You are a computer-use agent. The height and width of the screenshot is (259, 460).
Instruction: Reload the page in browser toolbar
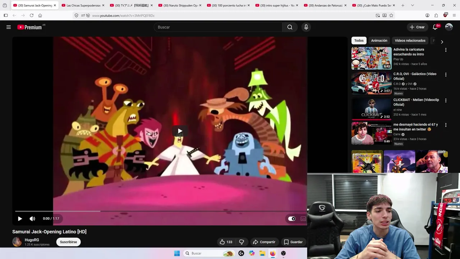point(32,15)
